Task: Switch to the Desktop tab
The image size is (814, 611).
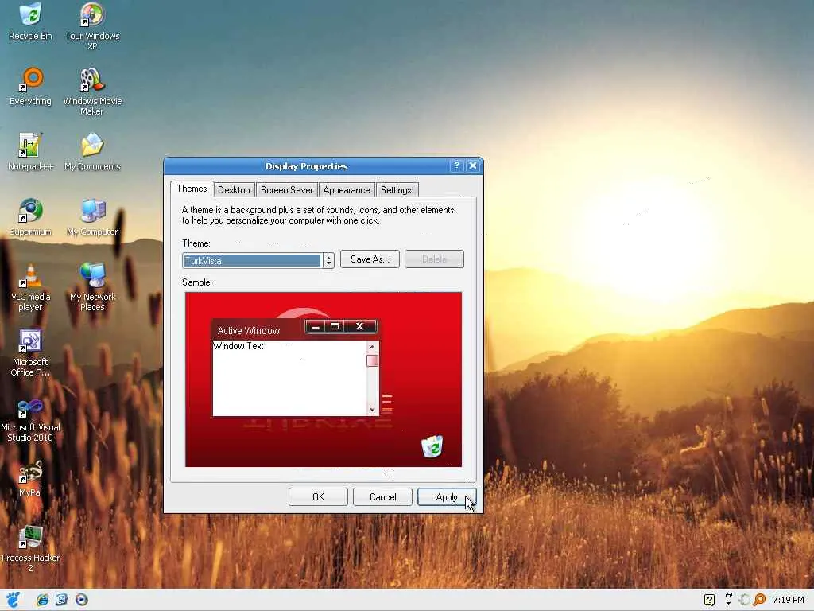Action: (234, 190)
